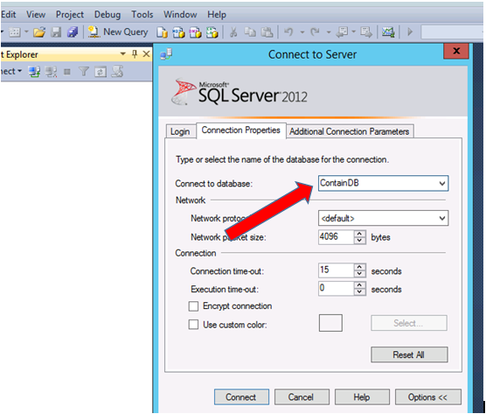Open the Help menu
The height and width of the screenshot is (414, 486).
coord(217,14)
